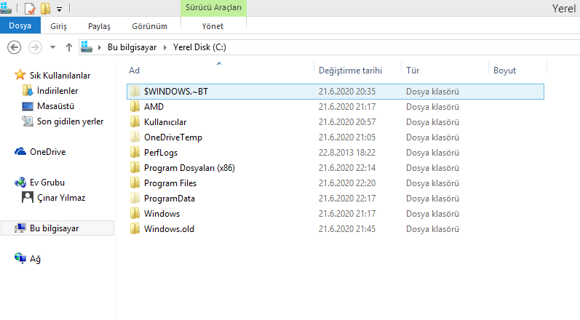This screenshot has height=320, width=580.
Task: Select the Windows.old folder name
Action: point(169,229)
